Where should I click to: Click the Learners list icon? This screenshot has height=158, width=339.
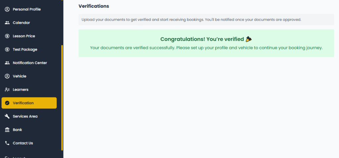(7, 90)
